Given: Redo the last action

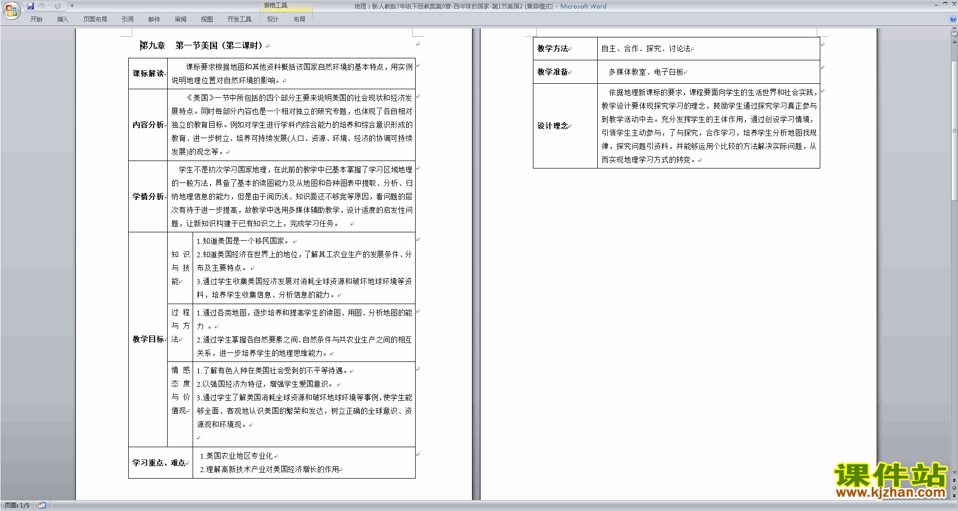Looking at the screenshot, I should pos(57,6).
